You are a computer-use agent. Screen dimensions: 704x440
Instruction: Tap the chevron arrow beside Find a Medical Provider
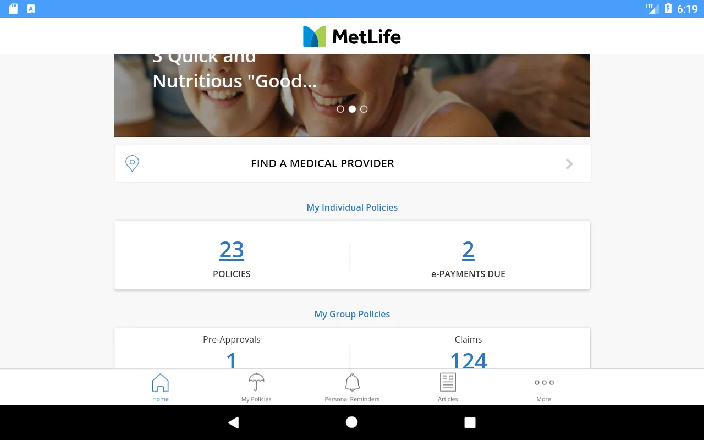(570, 163)
